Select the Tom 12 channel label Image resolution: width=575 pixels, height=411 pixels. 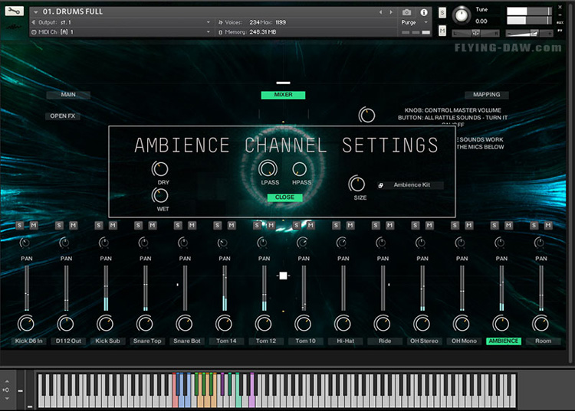click(x=266, y=341)
